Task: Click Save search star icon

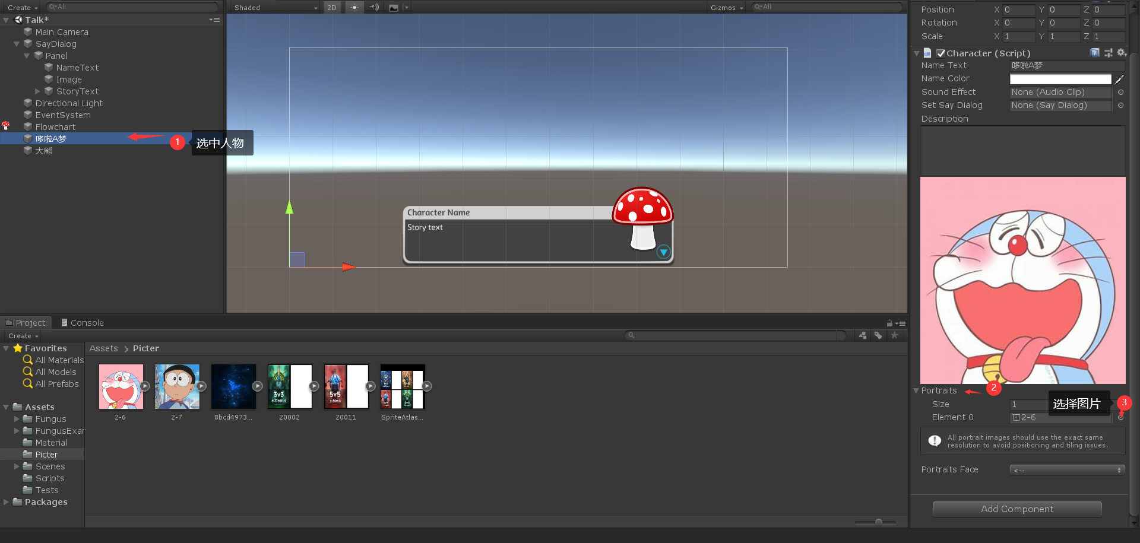Action: [894, 335]
